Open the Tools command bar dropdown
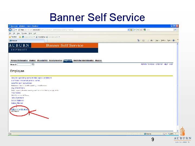The height and width of the screenshot is (146, 195). pyautogui.click(x=169, y=40)
